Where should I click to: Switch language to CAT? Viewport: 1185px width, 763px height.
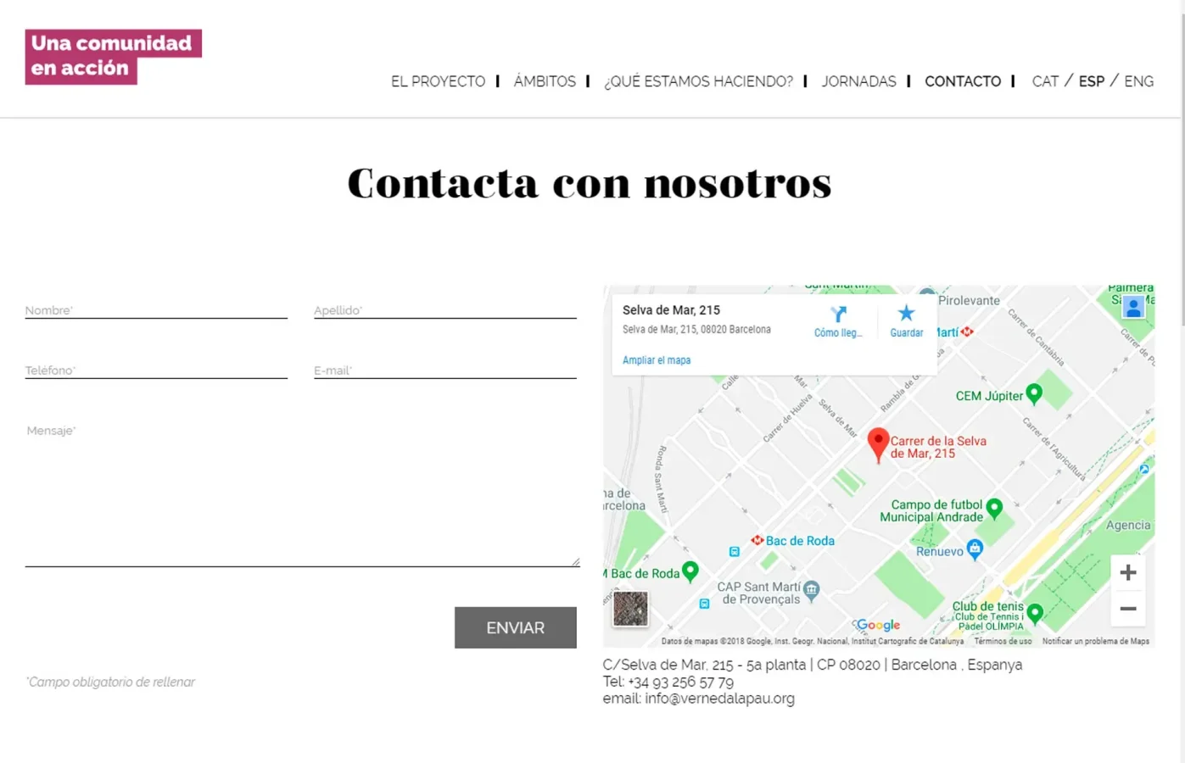point(1045,81)
